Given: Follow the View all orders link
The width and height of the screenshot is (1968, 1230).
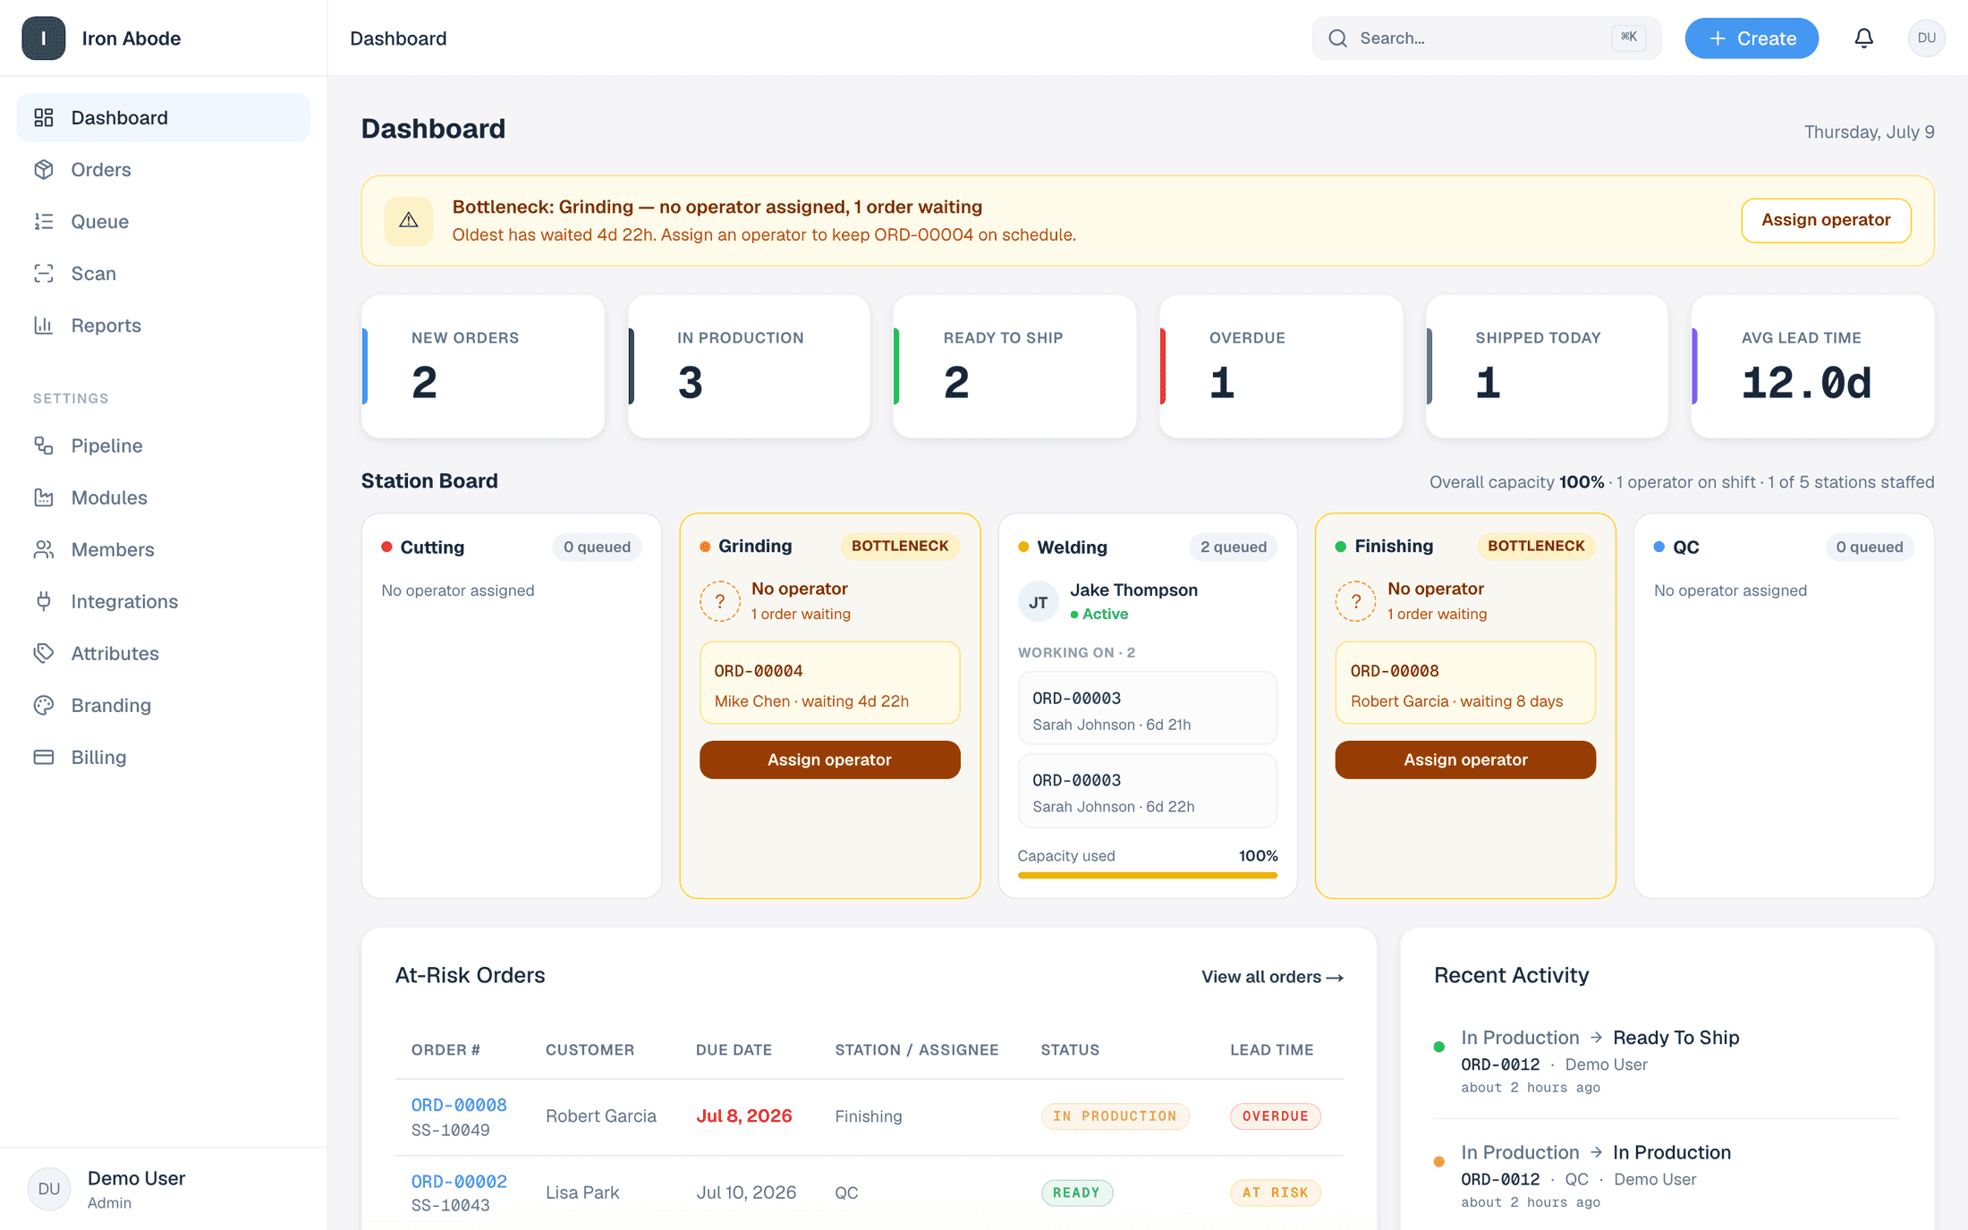Looking at the screenshot, I should coord(1272,977).
